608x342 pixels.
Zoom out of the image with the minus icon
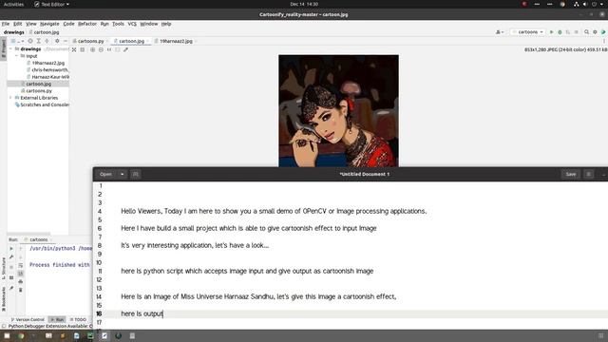coord(101,49)
